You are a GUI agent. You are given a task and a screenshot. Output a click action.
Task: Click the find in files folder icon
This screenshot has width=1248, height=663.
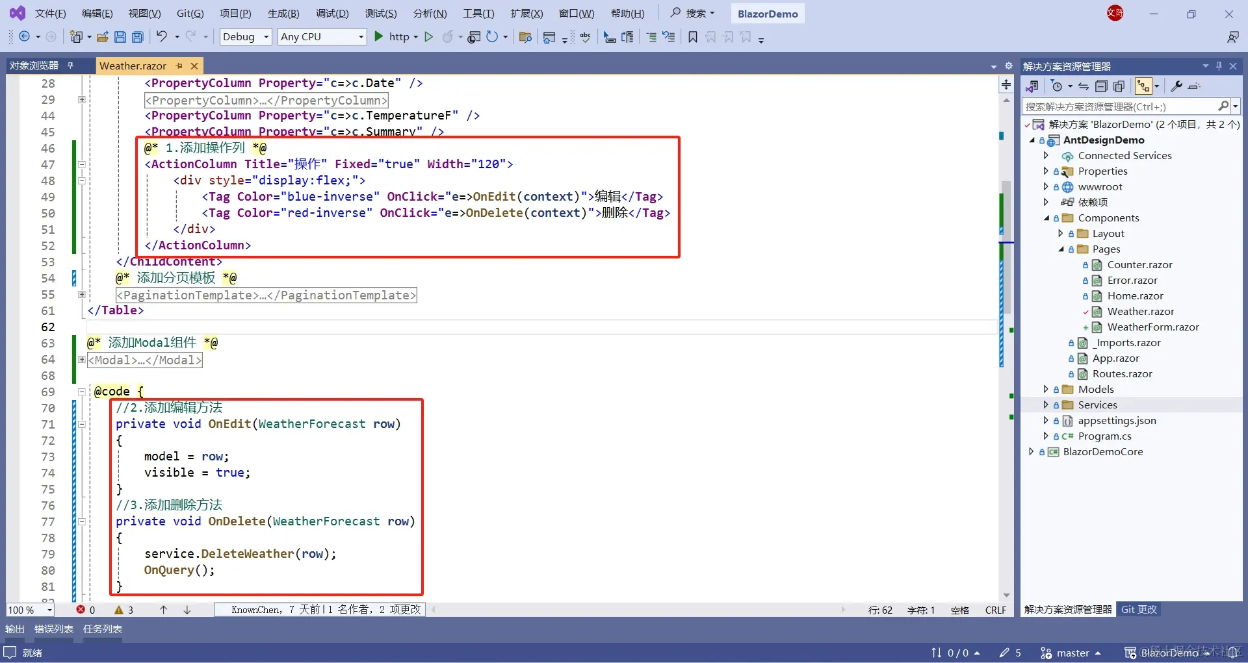pos(526,37)
